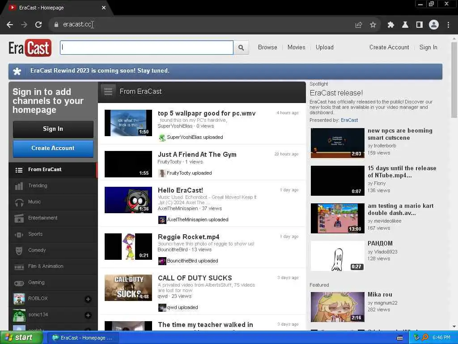The image size is (458, 344).
Task: Open the Upload menu link
Action: point(325,47)
